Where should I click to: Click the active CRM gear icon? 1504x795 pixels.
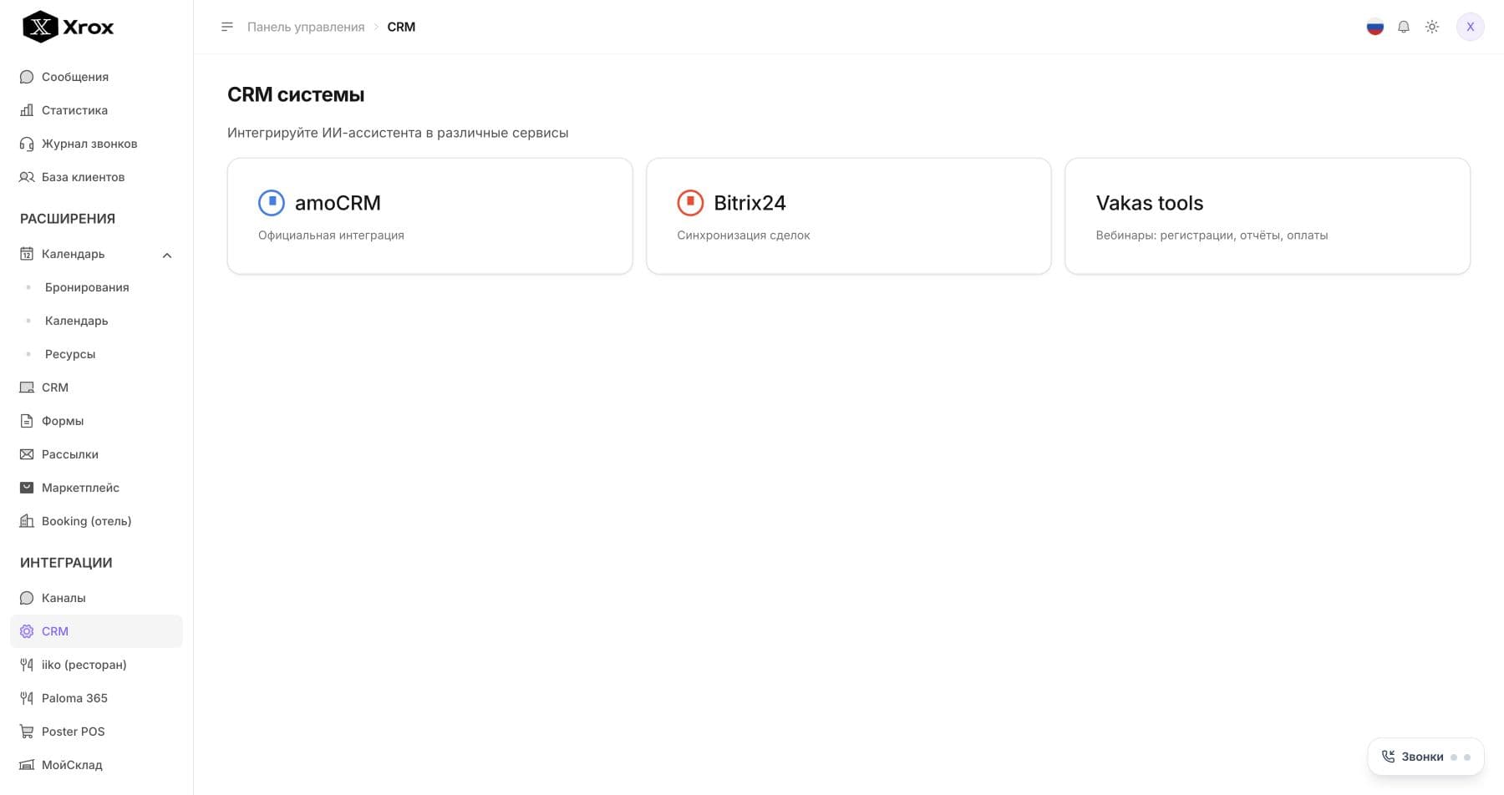(27, 631)
